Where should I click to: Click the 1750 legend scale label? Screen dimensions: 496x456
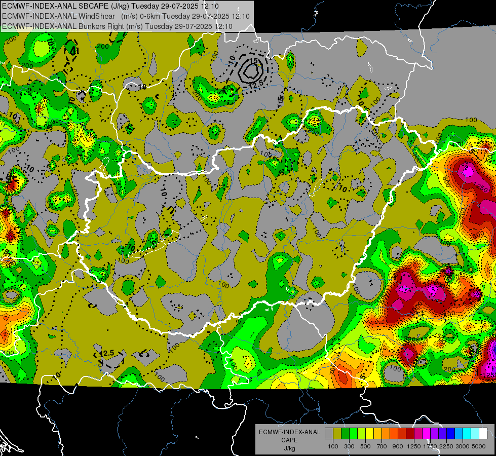(430, 446)
